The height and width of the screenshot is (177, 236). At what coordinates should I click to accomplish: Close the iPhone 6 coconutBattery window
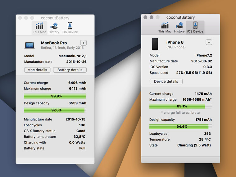point(145,17)
